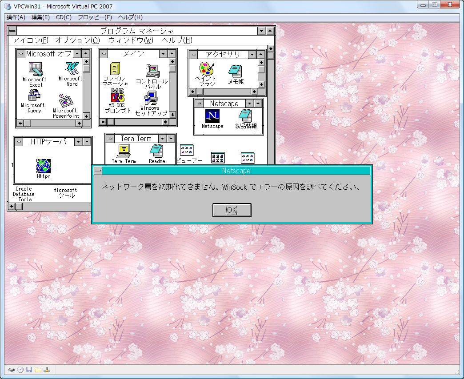This screenshot has width=464, height=379.
Task: Click scroll-right arrow in Microsoft オフ window
Action: pos(79,123)
